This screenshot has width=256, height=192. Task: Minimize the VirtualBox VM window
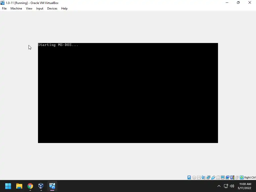click(x=227, y=2)
